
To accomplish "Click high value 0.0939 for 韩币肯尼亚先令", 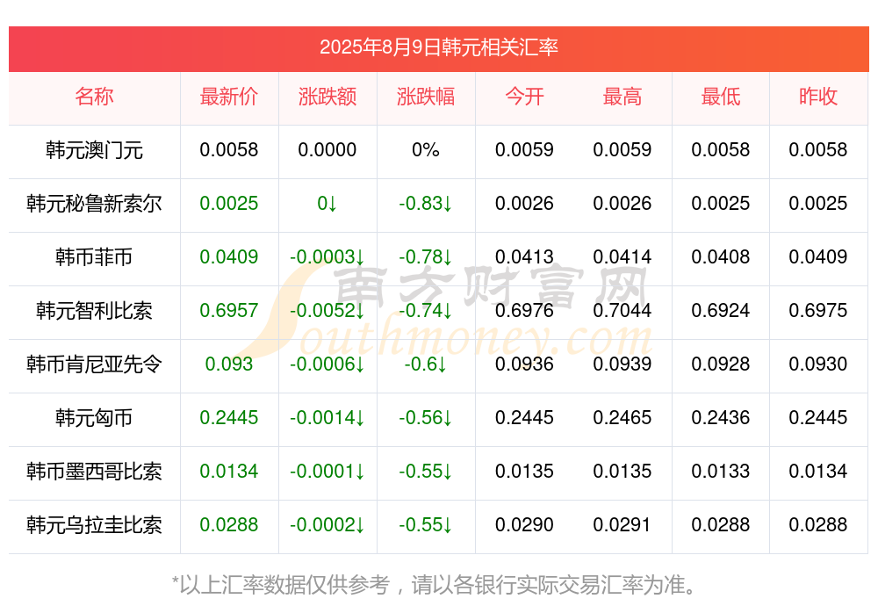I will [623, 364].
